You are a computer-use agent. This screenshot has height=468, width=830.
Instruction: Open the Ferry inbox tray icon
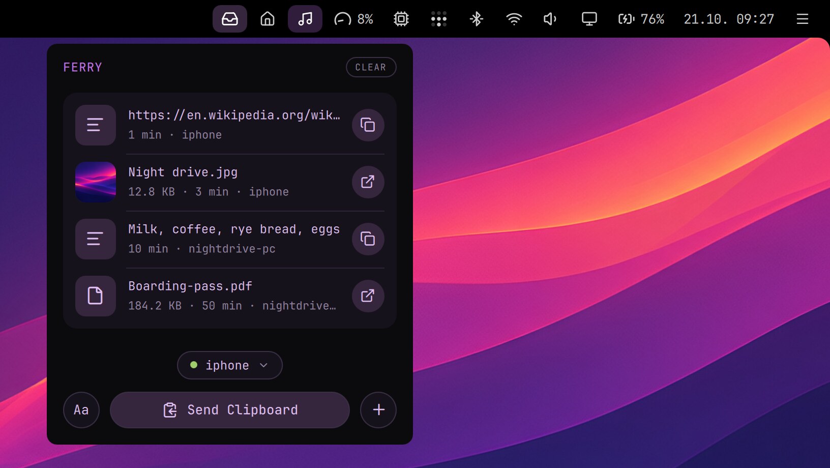pyautogui.click(x=230, y=19)
